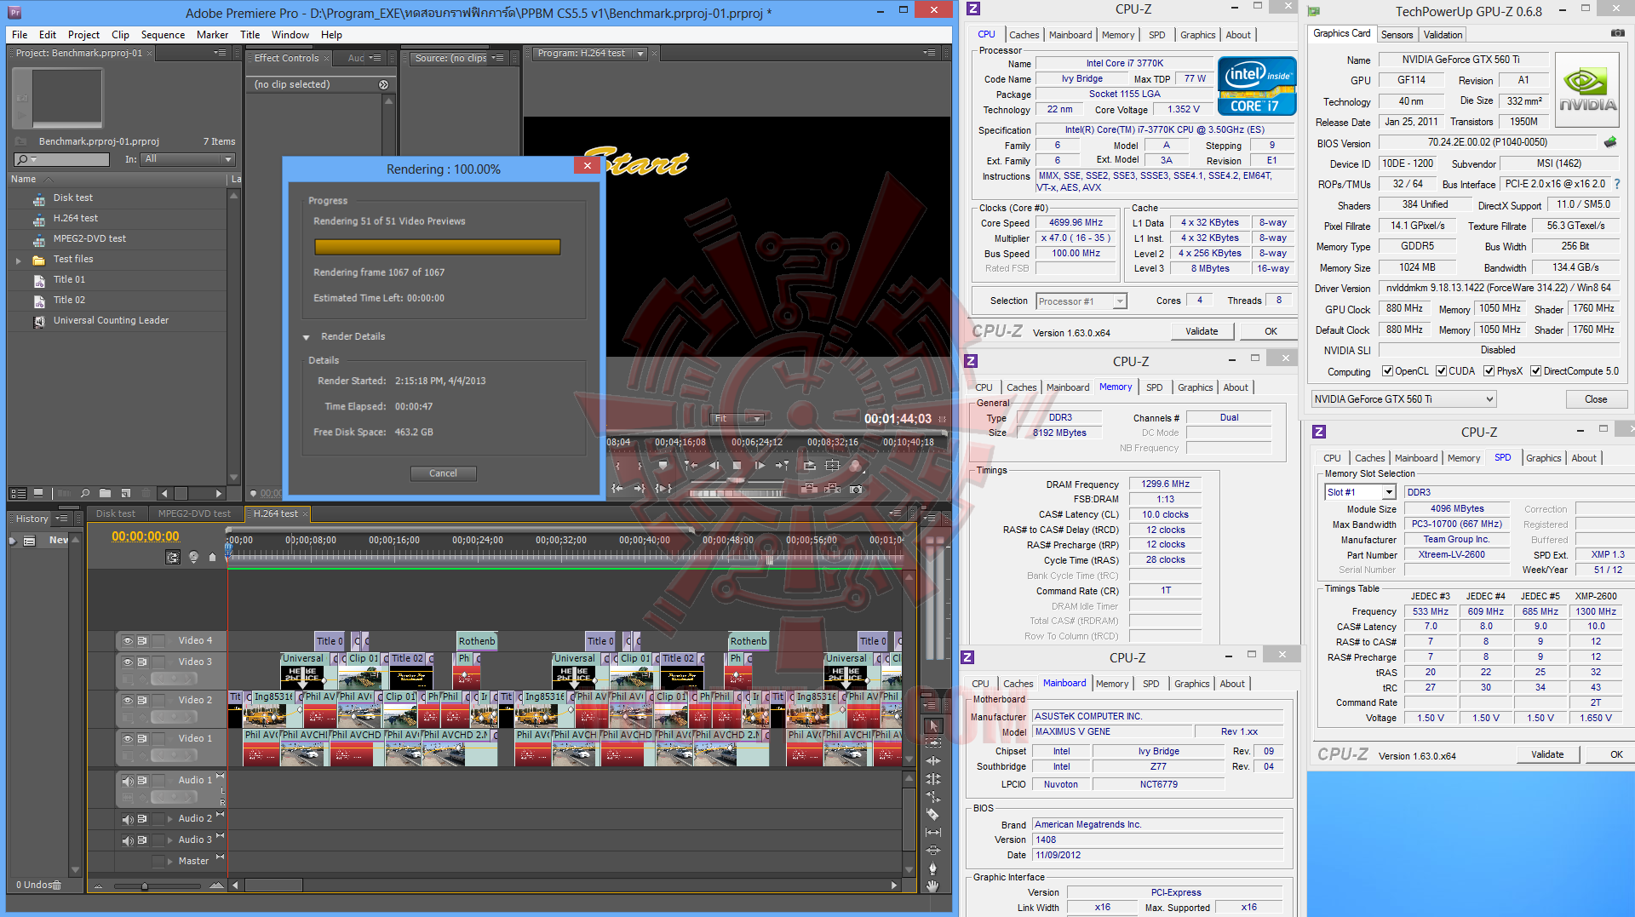Switch Project panel to Icon view

click(x=38, y=493)
